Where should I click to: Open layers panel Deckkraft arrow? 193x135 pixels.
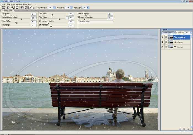coord(191,33)
